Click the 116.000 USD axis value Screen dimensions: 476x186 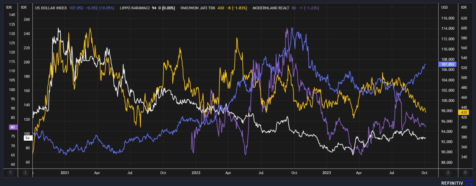click(448, 18)
